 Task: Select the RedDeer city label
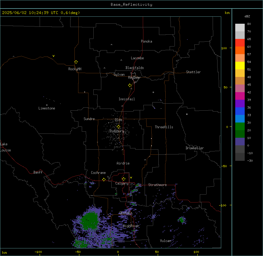tap(134, 78)
